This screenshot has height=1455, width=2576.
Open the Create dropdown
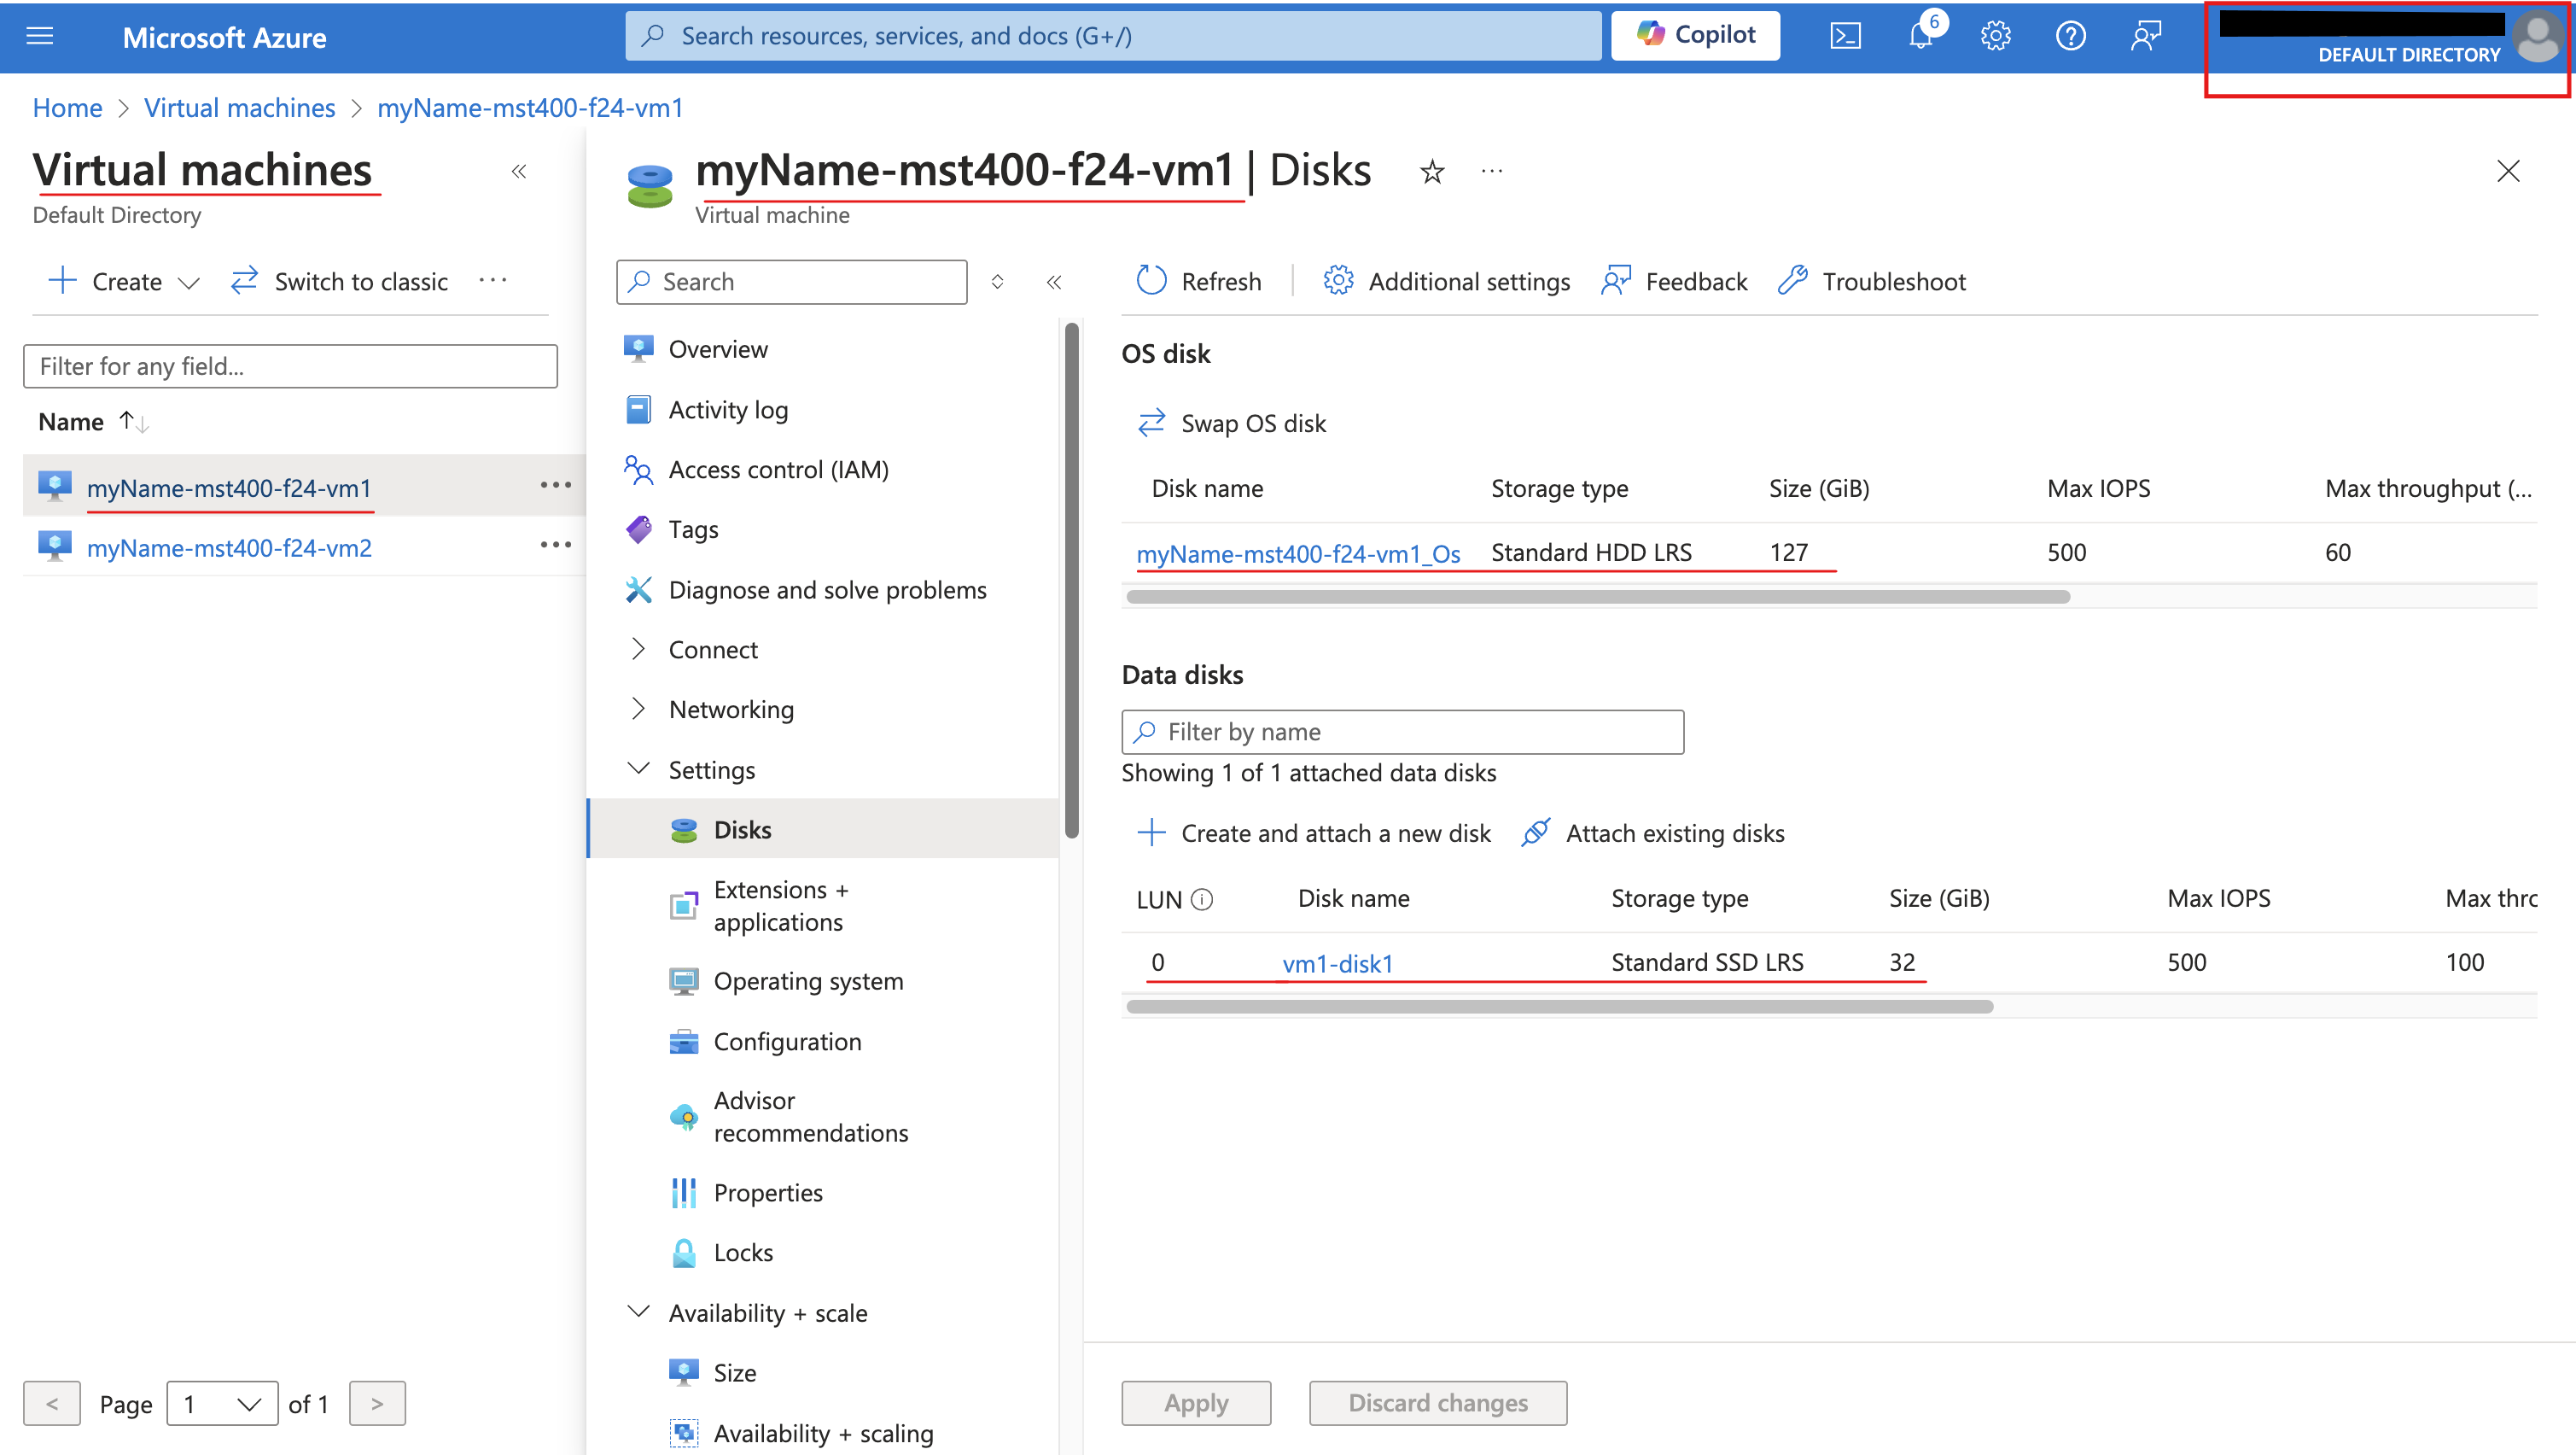[124, 282]
